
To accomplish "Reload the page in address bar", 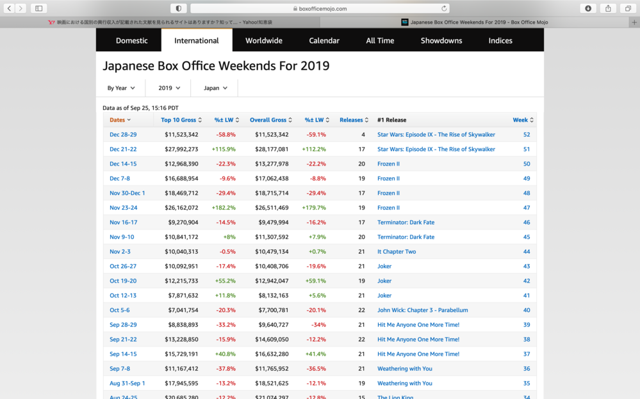I will 444,8.
